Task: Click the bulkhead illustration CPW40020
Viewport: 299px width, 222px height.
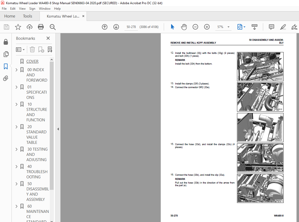Action: (260, 66)
